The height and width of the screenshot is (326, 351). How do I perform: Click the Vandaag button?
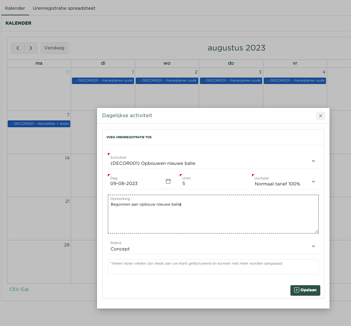(x=54, y=48)
